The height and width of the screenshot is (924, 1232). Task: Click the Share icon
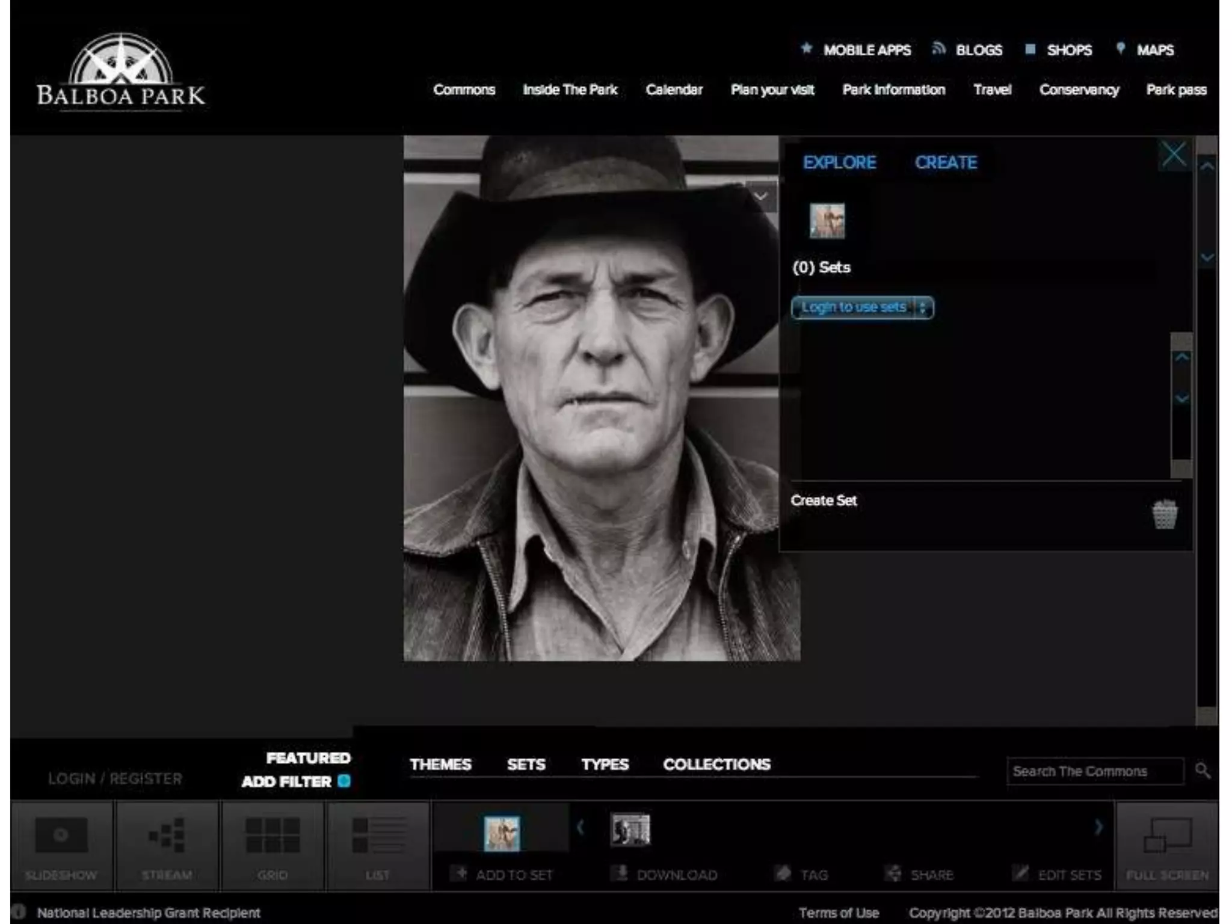(x=894, y=873)
